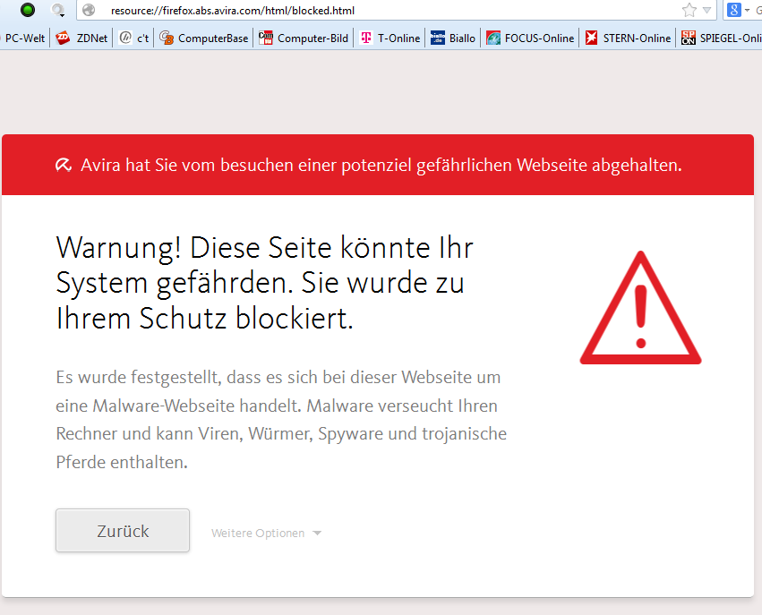The image size is (762, 615).
Task: Click the ZDNet red favicon
Action: tap(63, 38)
